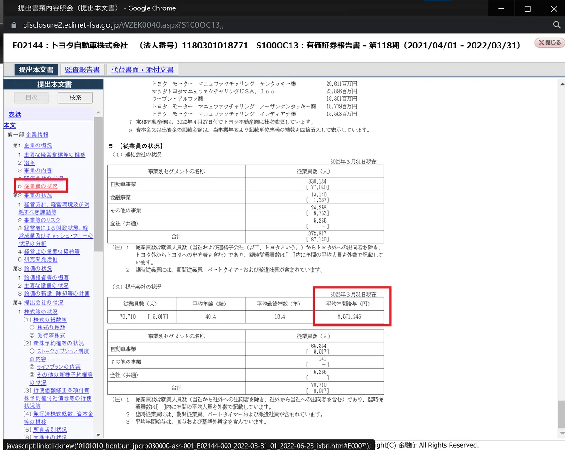Open the 企業情報 link

(x=37, y=135)
